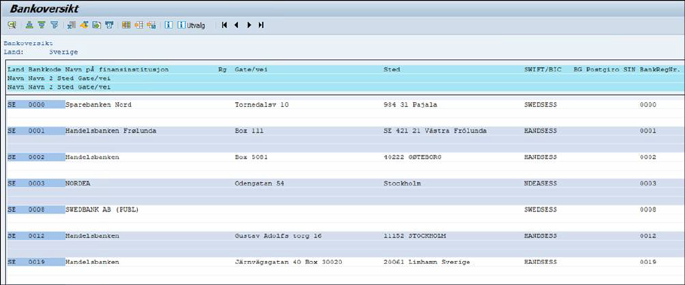Click NORDEA bank name

click(78, 183)
